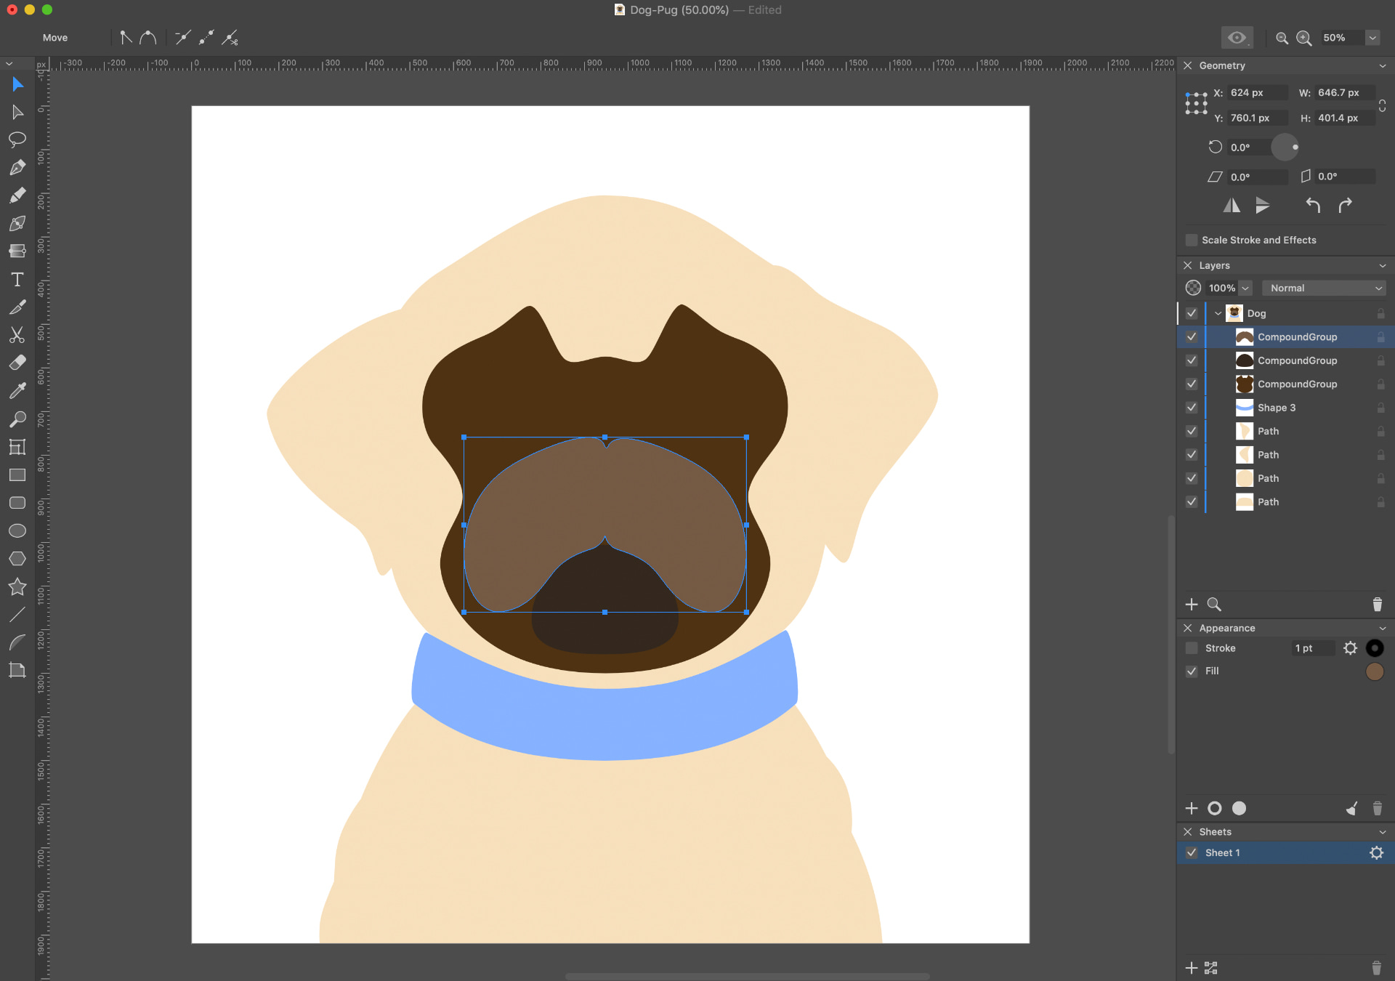Add a new layer with plus button
Screen dimensions: 1395x981
[1192, 605]
